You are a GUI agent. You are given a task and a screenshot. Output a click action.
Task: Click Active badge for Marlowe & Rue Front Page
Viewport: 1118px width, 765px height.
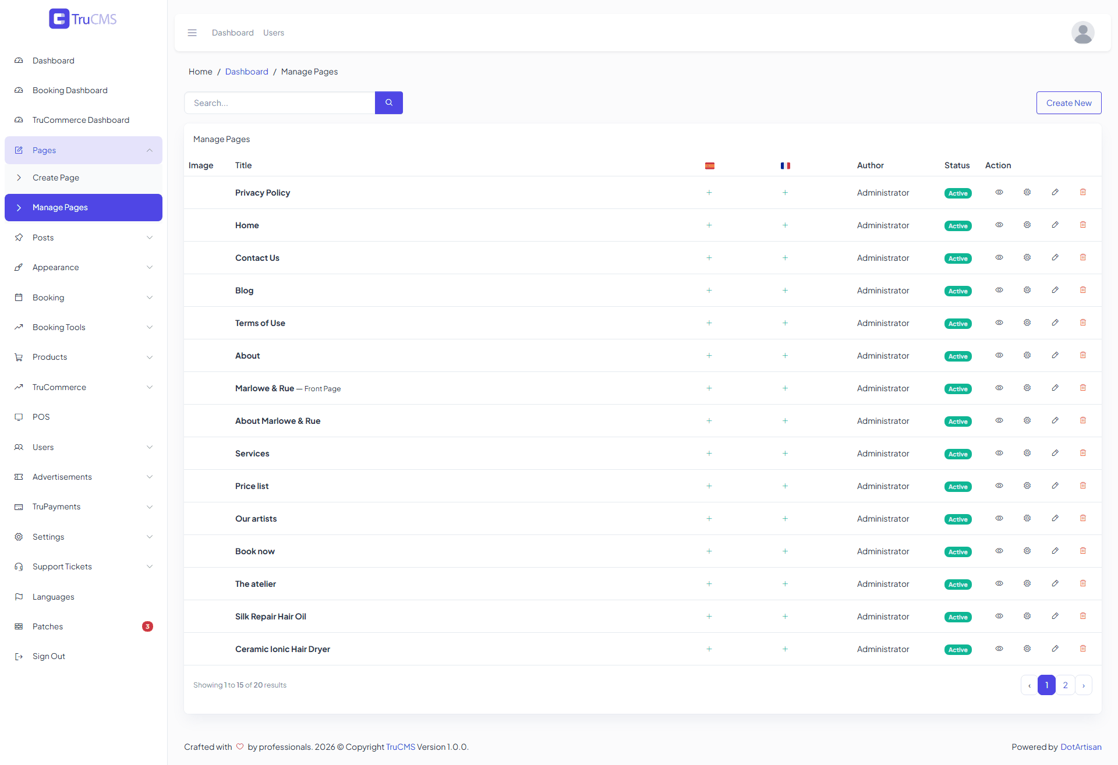[958, 389]
